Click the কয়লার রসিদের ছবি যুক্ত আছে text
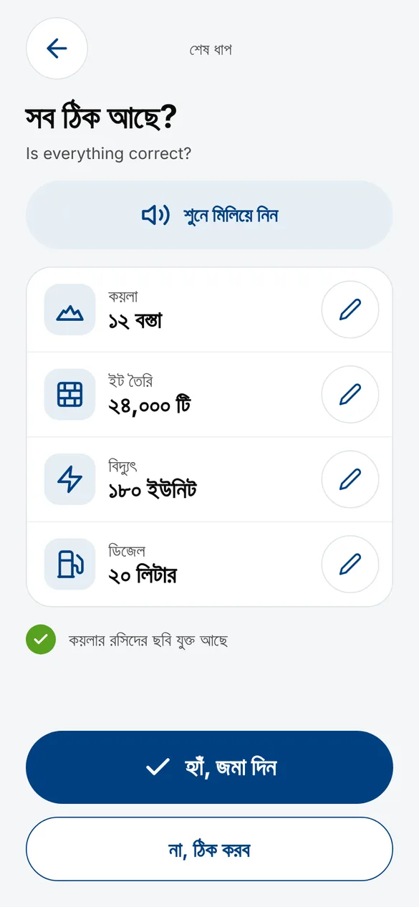The height and width of the screenshot is (907, 419). [148, 640]
